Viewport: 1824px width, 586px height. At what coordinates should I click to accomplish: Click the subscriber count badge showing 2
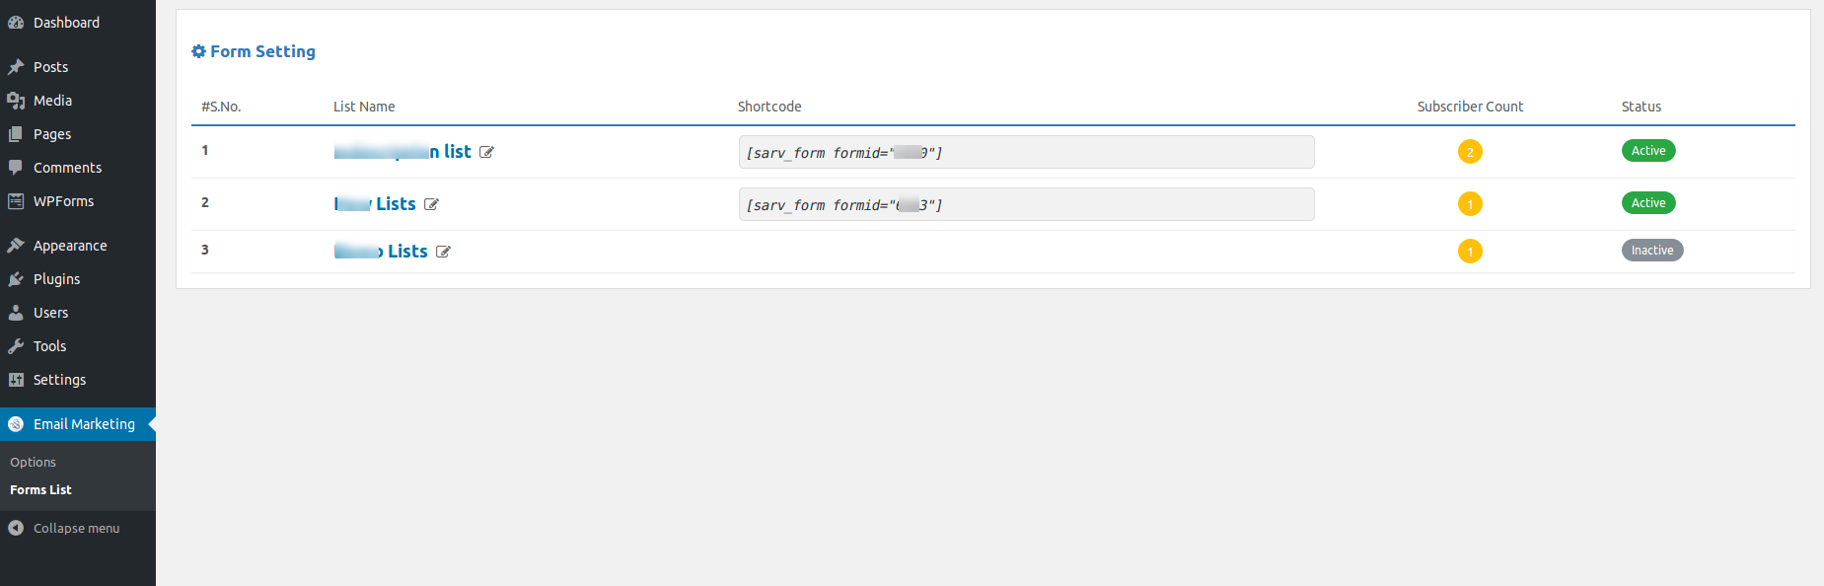(x=1470, y=152)
